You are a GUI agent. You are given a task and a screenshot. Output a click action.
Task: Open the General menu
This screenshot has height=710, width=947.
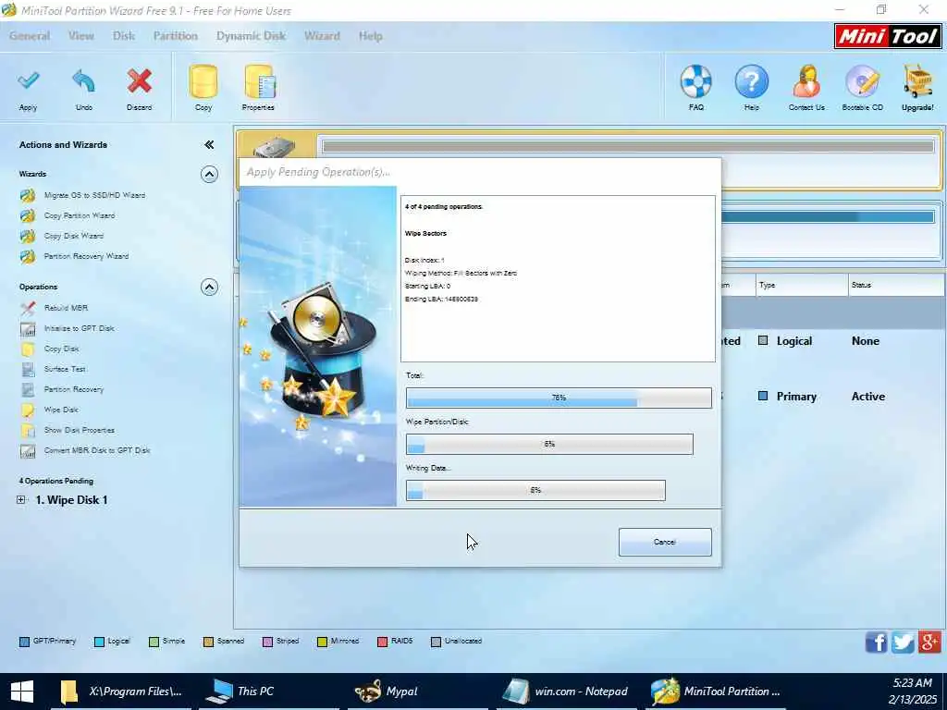[x=30, y=36]
